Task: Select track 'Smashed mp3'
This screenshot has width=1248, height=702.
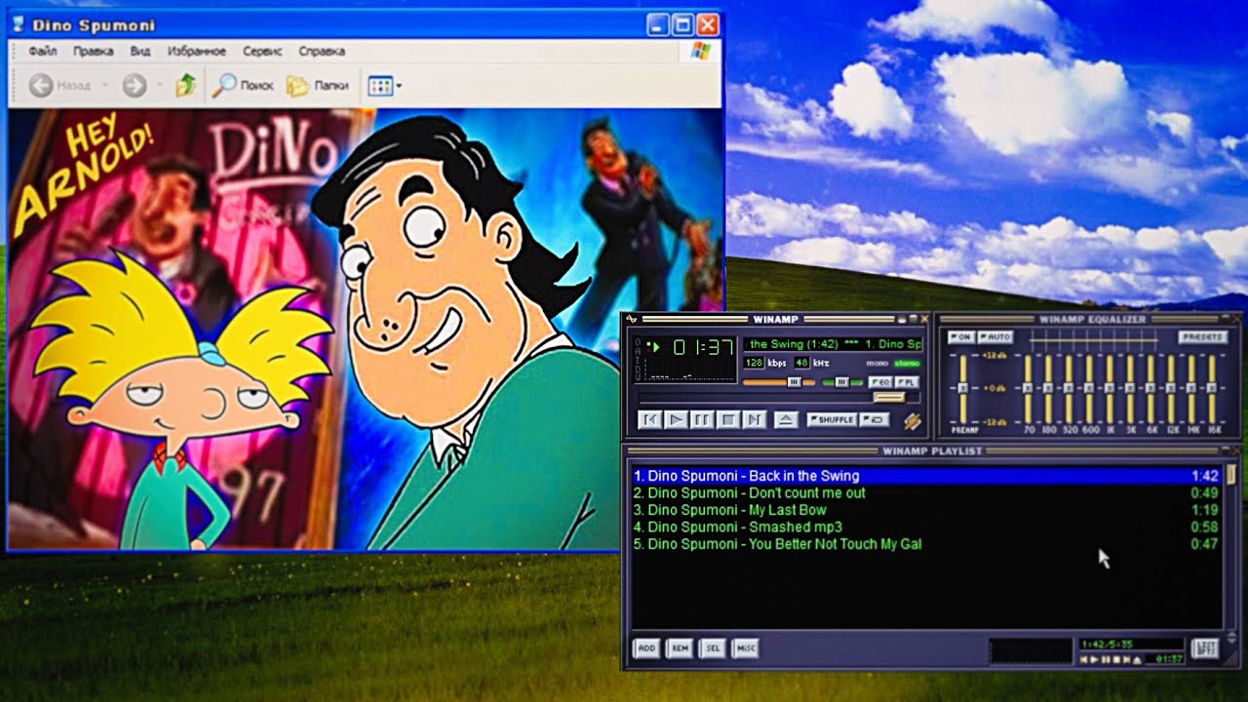Action: coord(926,526)
